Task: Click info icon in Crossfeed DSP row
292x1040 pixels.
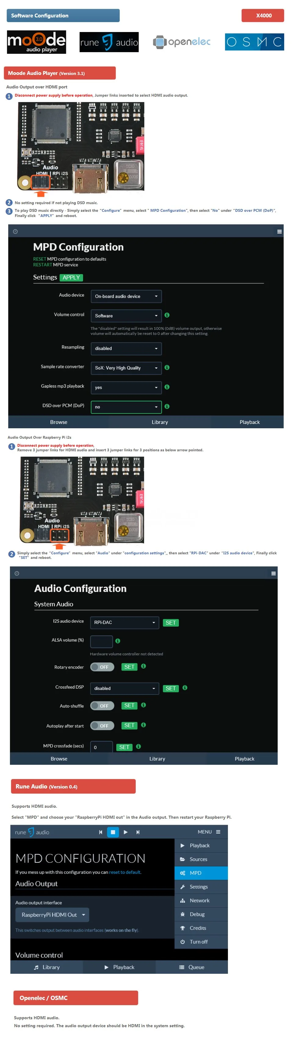Action: click(x=185, y=687)
